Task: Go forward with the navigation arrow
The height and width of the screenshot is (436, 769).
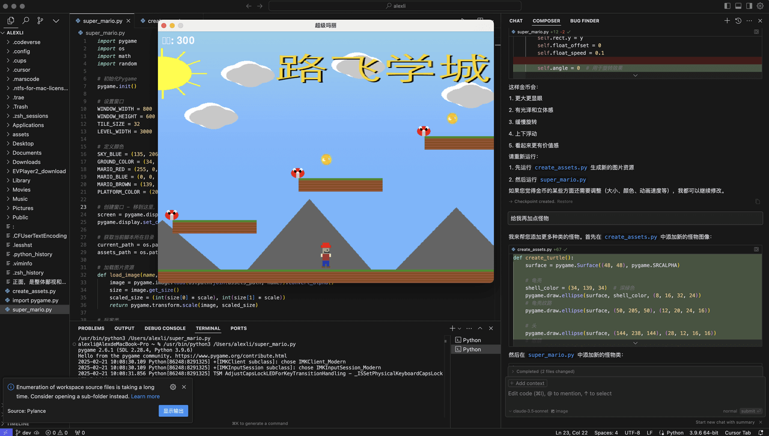Action: tap(260, 6)
